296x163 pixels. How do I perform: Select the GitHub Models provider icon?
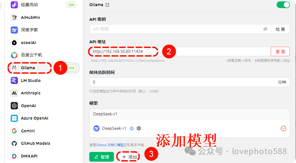tap(14, 143)
